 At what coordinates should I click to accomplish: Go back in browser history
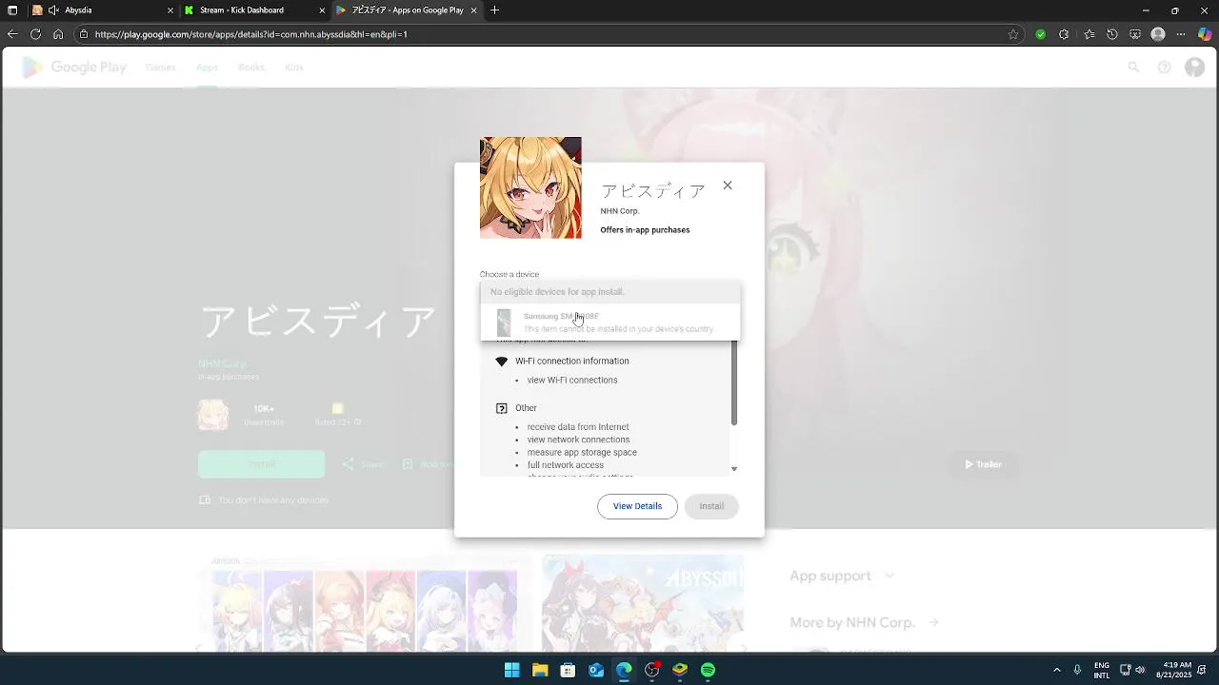(x=12, y=34)
